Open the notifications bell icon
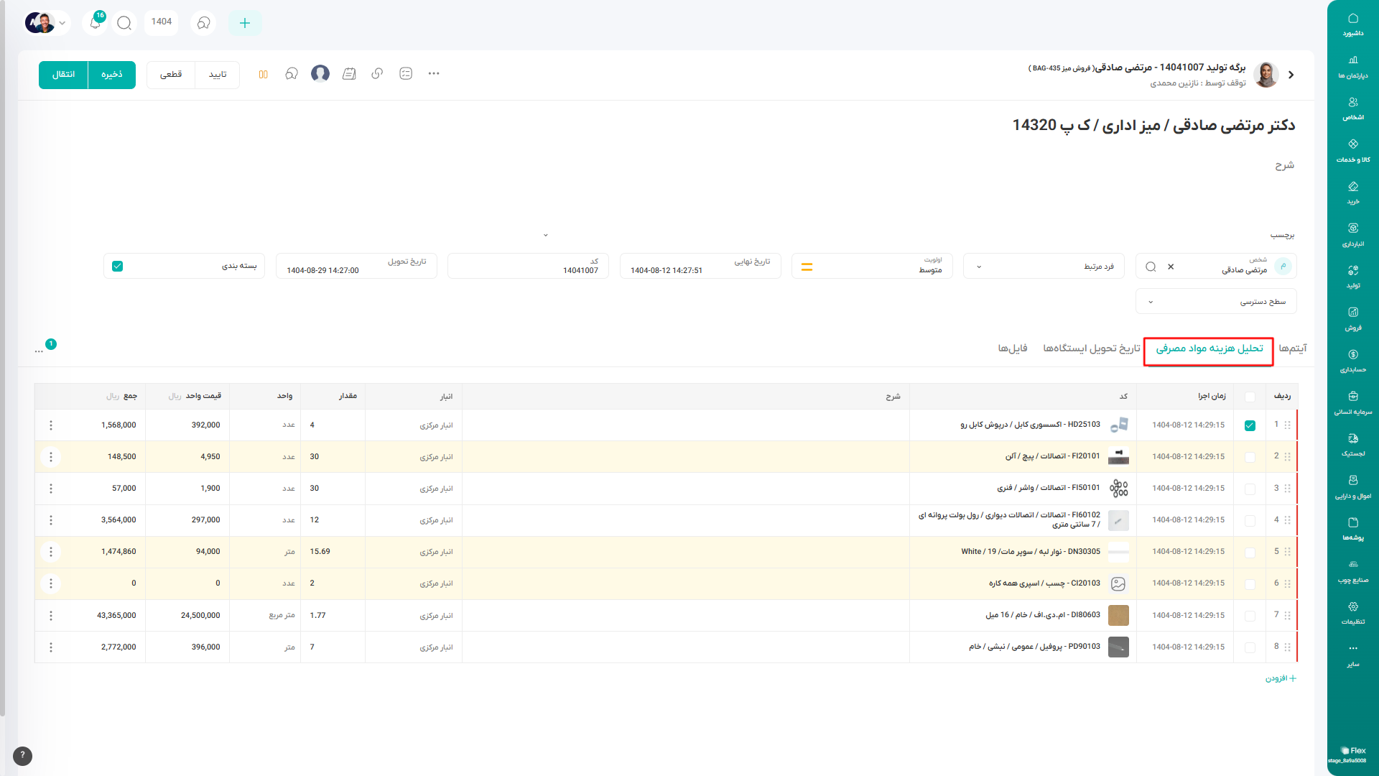The image size is (1379, 776). [95, 23]
